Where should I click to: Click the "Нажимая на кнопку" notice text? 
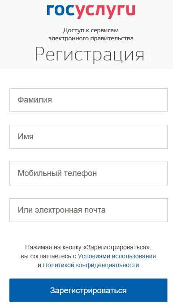53,247
